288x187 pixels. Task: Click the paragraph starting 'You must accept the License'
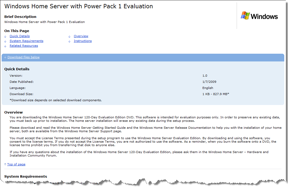[143, 142]
